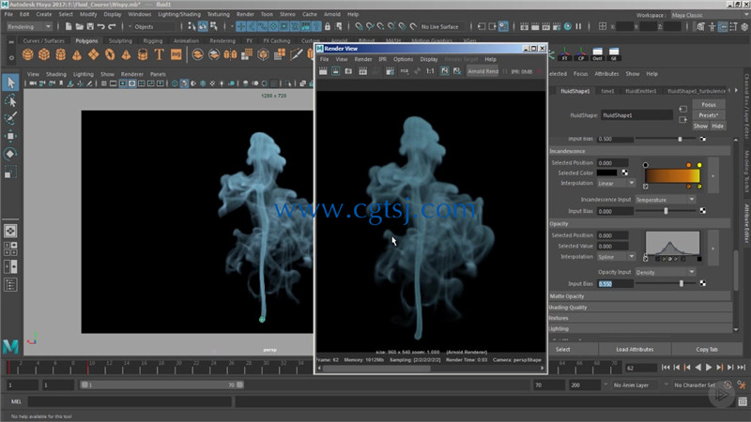
Task: Click the 1:1 real size icon
Action: 430,71
